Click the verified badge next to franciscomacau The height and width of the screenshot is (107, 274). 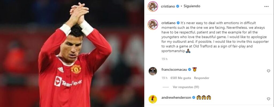click(189, 70)
